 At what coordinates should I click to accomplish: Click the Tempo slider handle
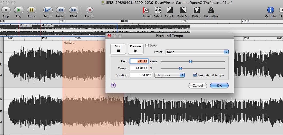[180, 69]
